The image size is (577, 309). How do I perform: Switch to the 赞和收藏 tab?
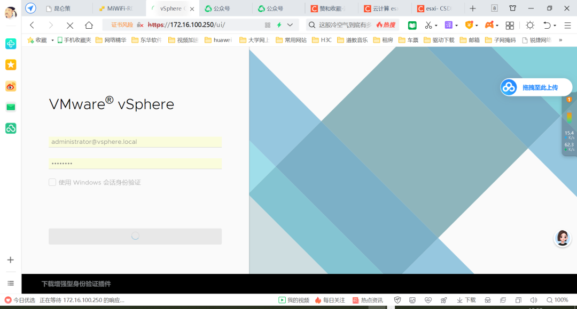pos(331,9)
